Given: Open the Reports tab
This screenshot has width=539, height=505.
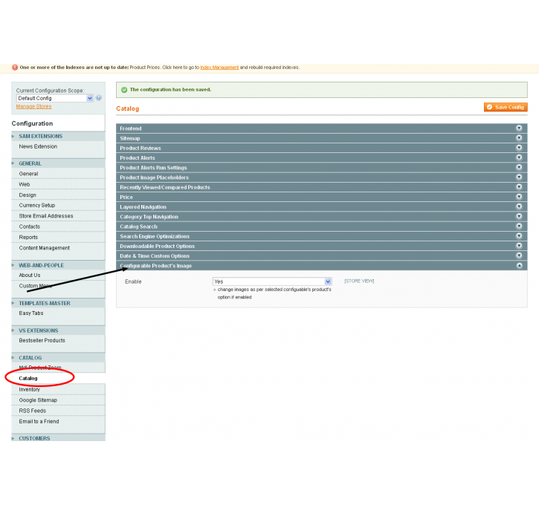Looking at the screenshot, I should tap(28, 237).
